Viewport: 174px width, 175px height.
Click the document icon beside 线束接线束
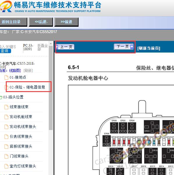pyautogui.click(x=6, y=107)
